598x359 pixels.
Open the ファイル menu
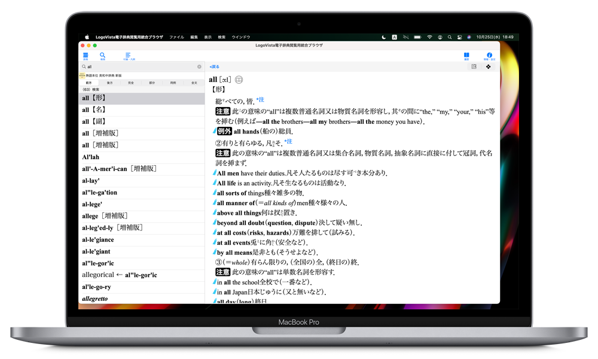176,37
